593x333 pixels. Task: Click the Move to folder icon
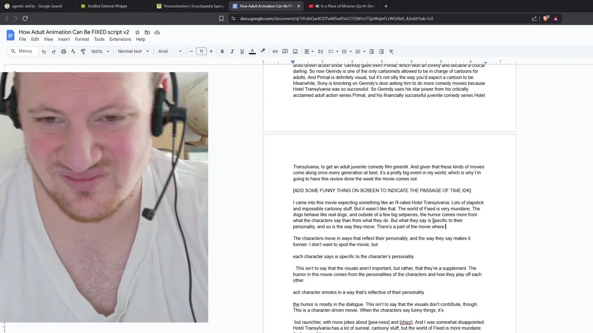click(x=147, y=32)
